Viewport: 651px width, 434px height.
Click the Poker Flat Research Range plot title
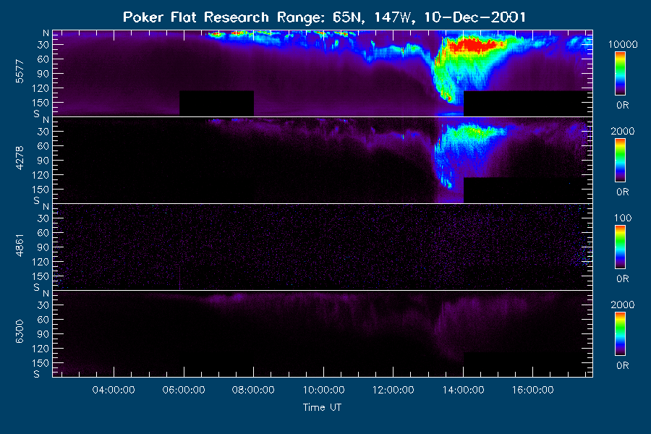tap(324, 17)
